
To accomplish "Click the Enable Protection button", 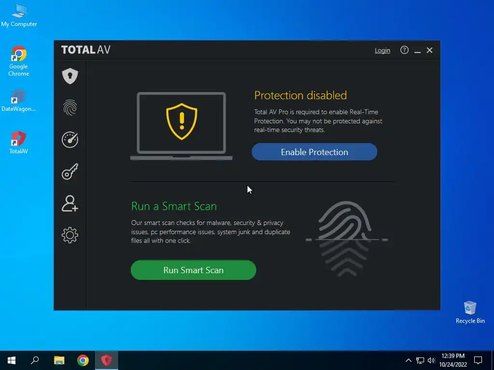I will pos(315,152).
